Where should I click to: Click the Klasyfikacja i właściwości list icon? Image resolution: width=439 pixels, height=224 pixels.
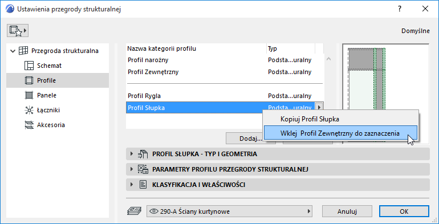point(143,185)
